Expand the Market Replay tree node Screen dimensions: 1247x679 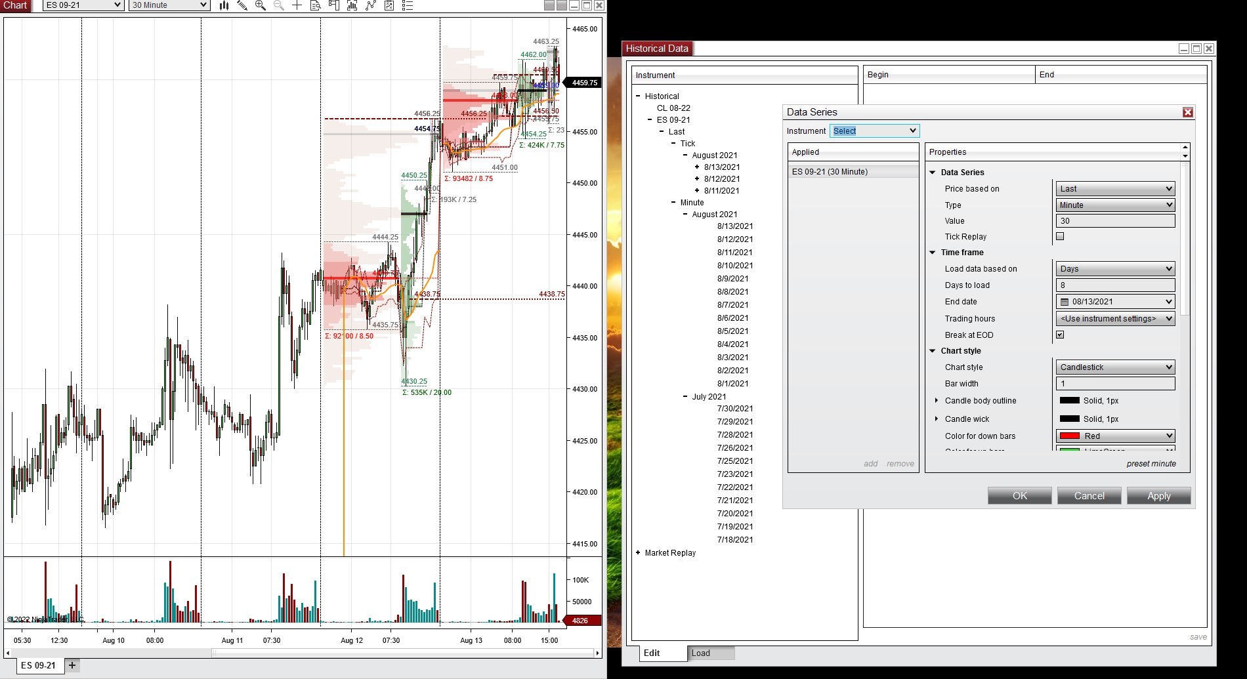(x=638, y=553)
